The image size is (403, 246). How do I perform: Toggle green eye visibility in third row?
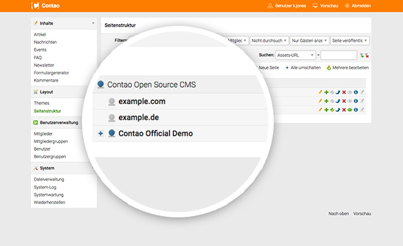350,110
